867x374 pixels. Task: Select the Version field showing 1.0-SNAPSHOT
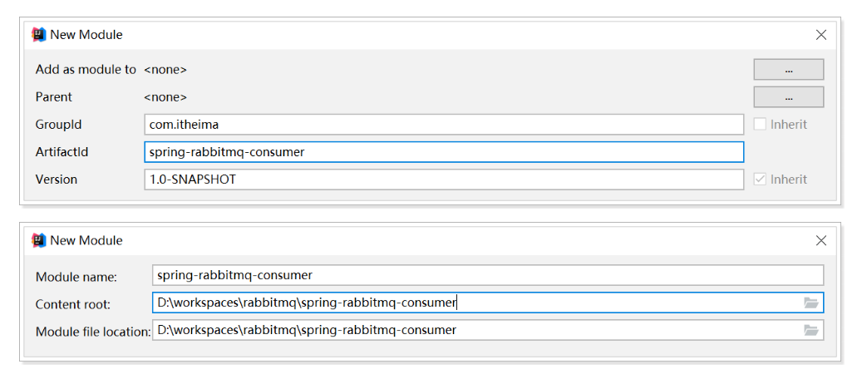click(x=443, y=180)
